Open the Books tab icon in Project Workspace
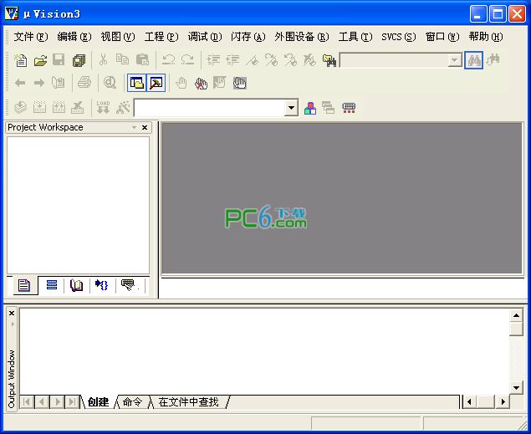The width and height of the screenshot is (531, 434). [77, 285]
